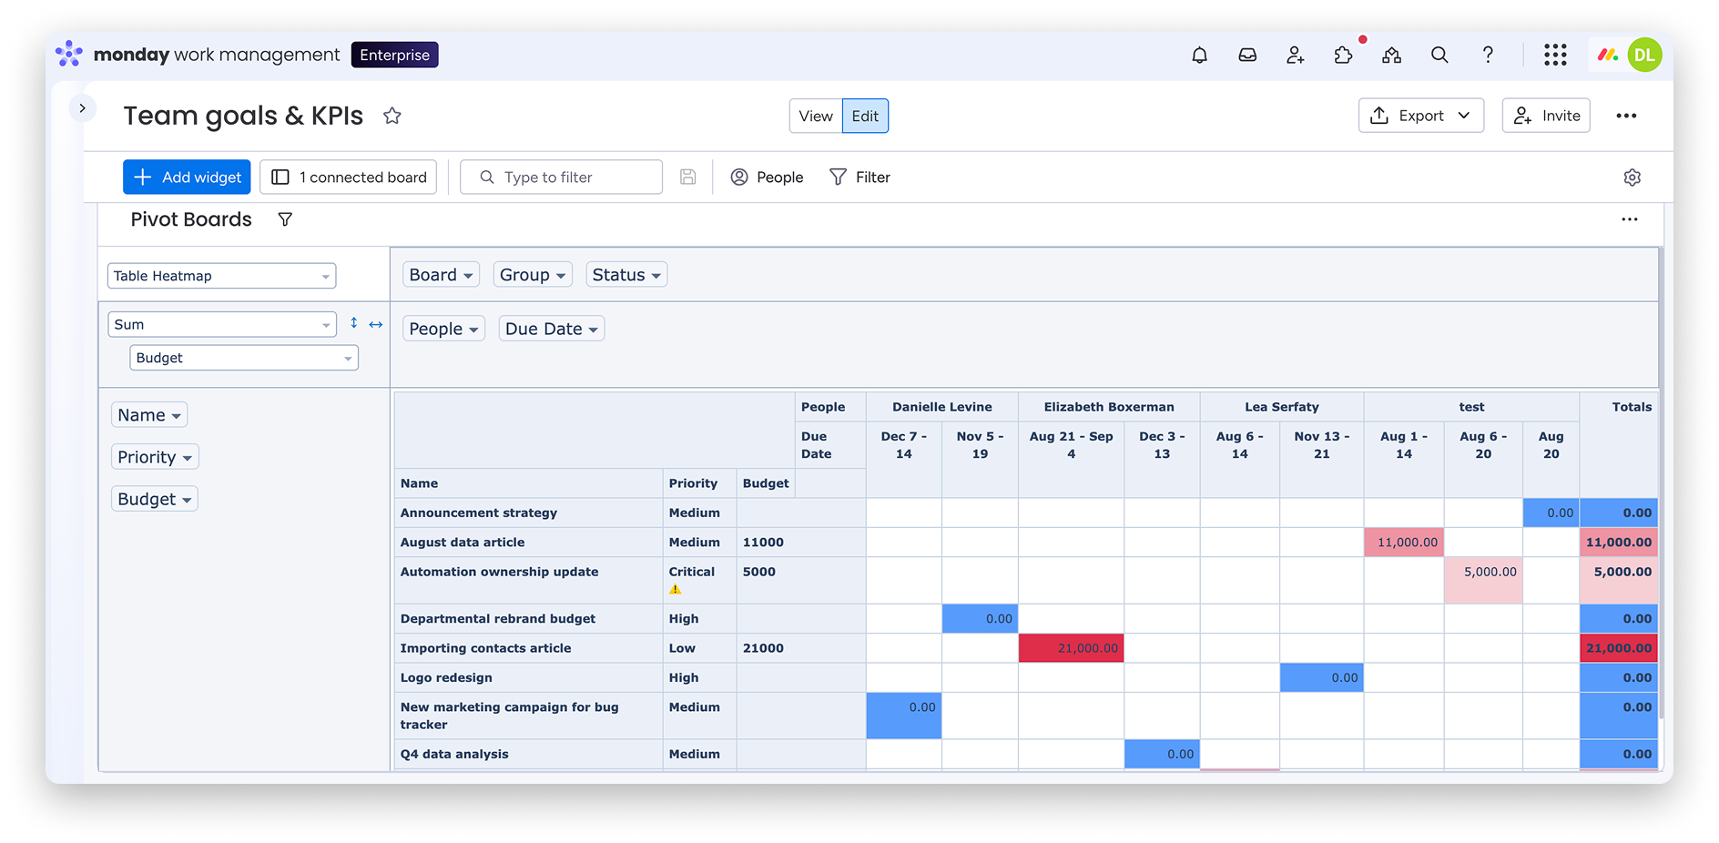
Task: Open the apps marketplace puzzle icon
Action: point(1343,56)
